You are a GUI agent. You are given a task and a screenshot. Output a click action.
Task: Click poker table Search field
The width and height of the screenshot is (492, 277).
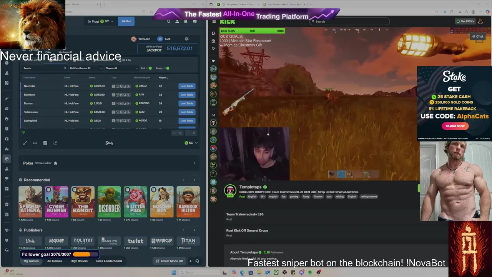[44, 68]
